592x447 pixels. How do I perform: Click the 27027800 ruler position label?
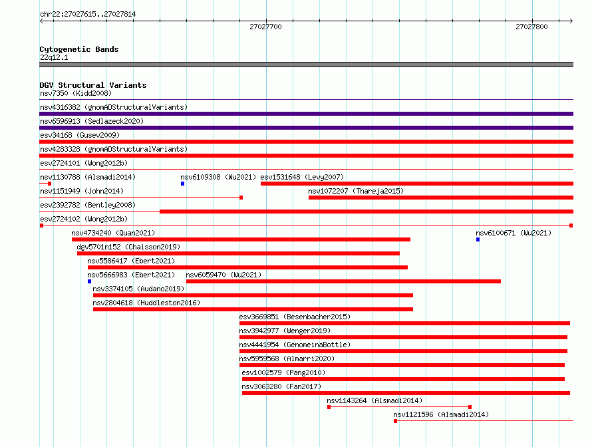coord(531,27)
